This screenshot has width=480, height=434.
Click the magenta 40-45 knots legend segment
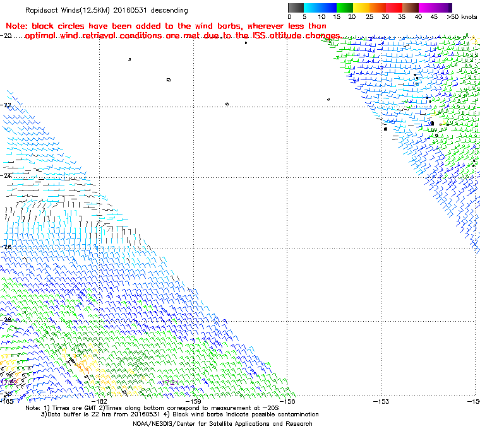pyautogui.click(x=427, y=8)
